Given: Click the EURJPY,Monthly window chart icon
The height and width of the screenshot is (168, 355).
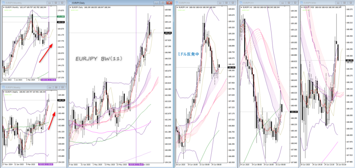Looking at the screenshot, I should click(x=3, y=3).
